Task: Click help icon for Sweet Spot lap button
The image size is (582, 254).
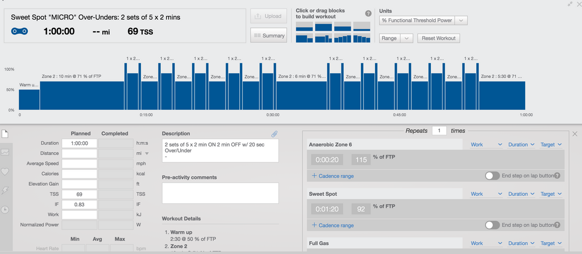Action: (x=557, y=225)
